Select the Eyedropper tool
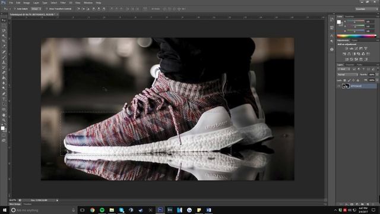This screenshot has width=380, height=214. [4, 46]
